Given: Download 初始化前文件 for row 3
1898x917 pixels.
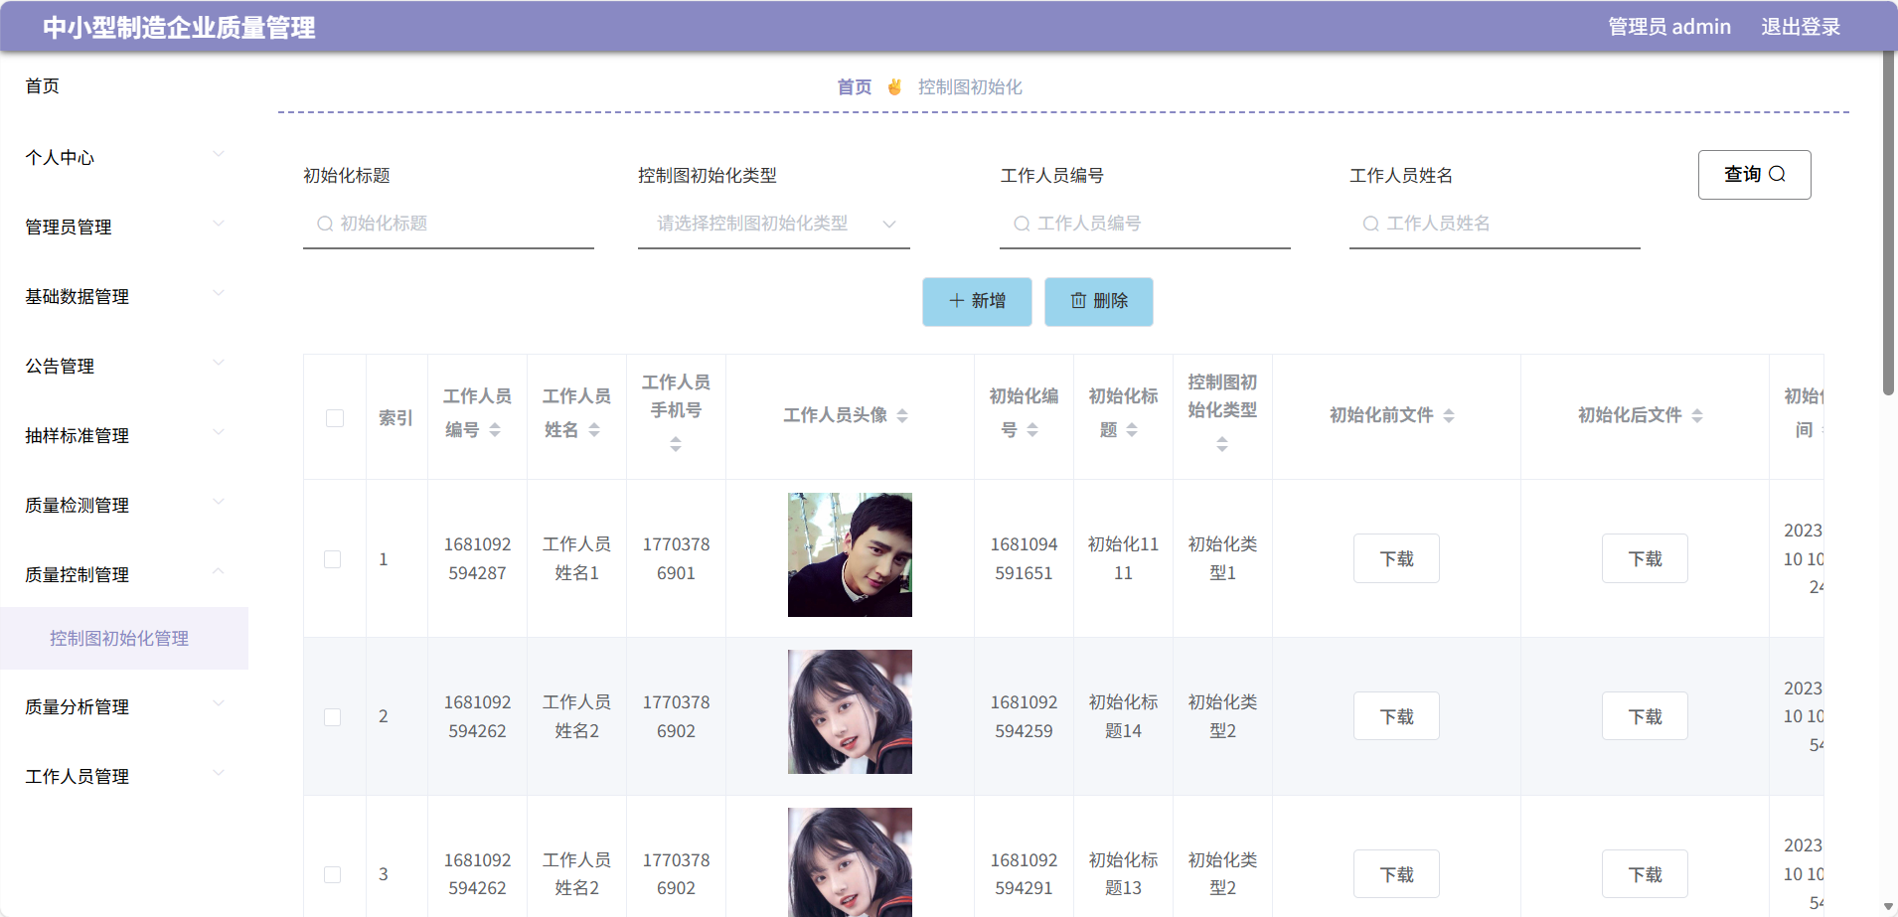Looking at the screenshot, I should pyautogui.click(x=1396, y=874).
